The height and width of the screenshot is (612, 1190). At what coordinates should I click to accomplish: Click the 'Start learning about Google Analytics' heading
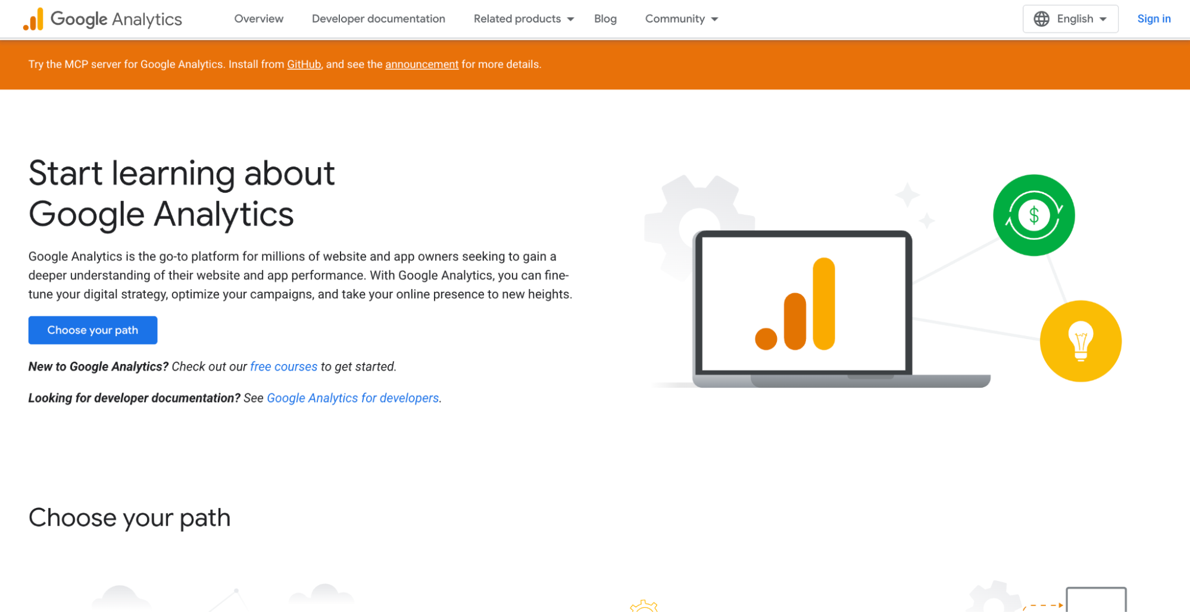pos(182,193)
